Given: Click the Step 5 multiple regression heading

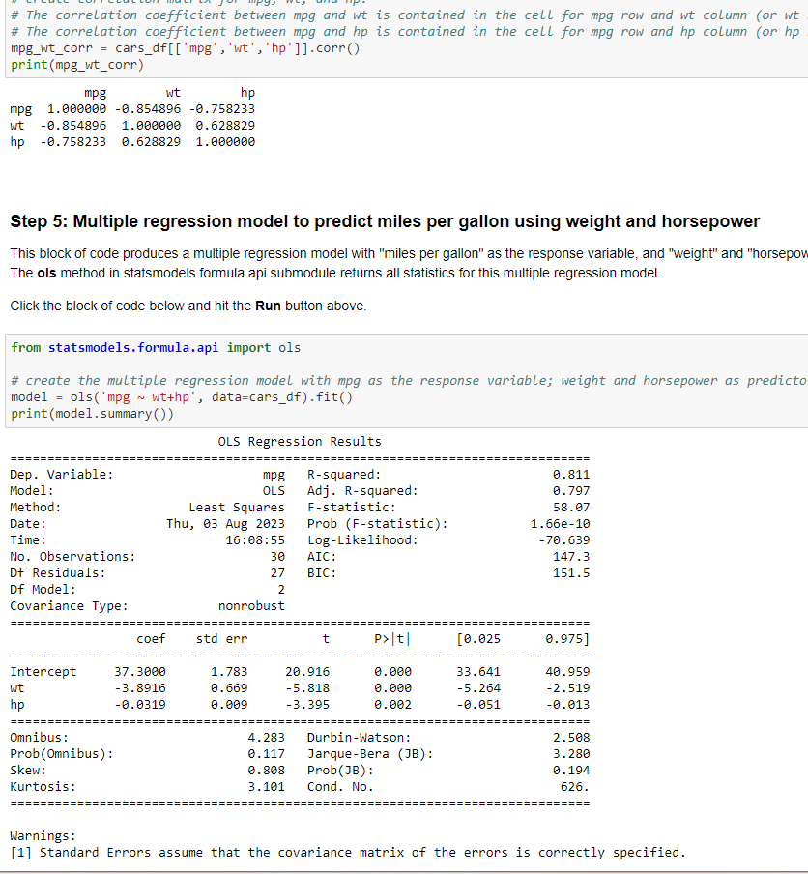Looking at the screenshot, I should coord(385,221).
